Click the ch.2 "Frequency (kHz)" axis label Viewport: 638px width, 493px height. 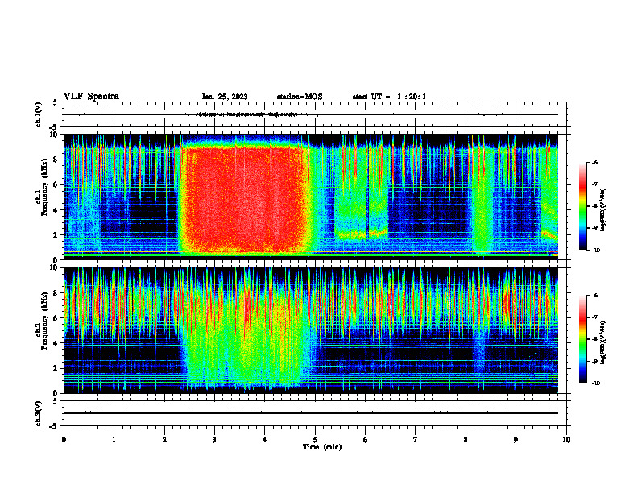[45, 321]
